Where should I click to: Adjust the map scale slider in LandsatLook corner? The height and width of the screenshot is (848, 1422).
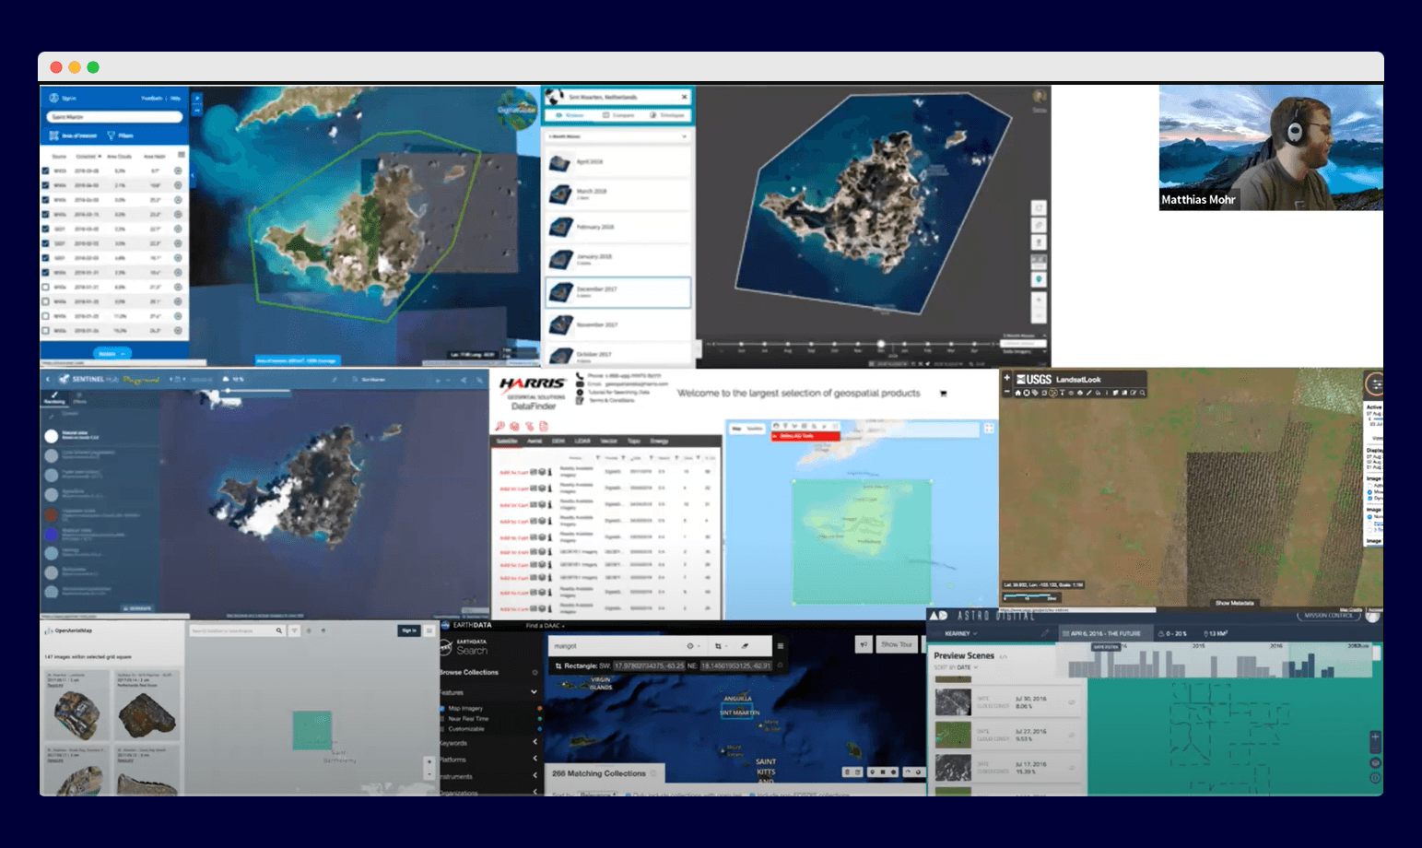pos(1026,597)
